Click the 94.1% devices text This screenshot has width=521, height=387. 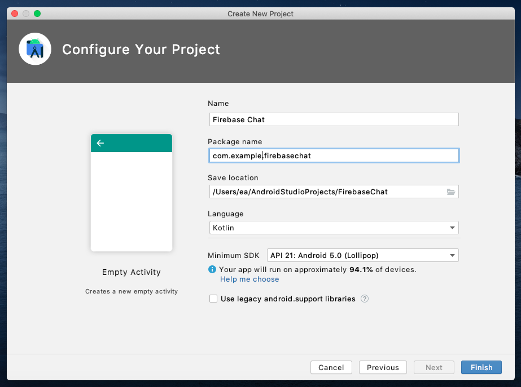coord(317,269)
